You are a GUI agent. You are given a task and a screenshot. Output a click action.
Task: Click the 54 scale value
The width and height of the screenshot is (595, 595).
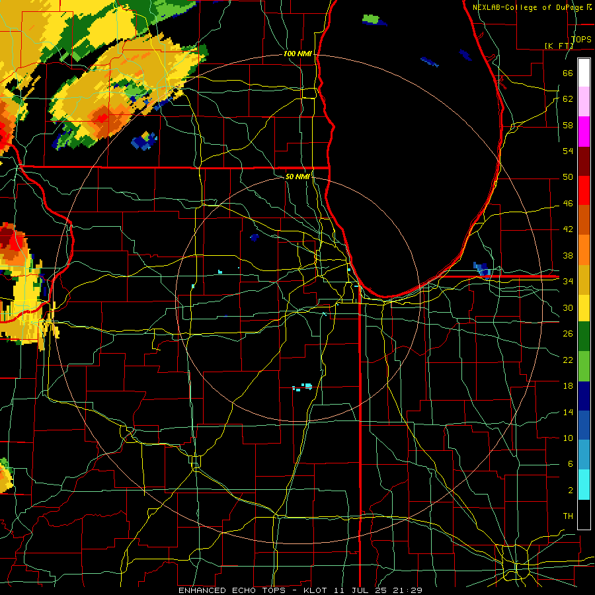568,151
